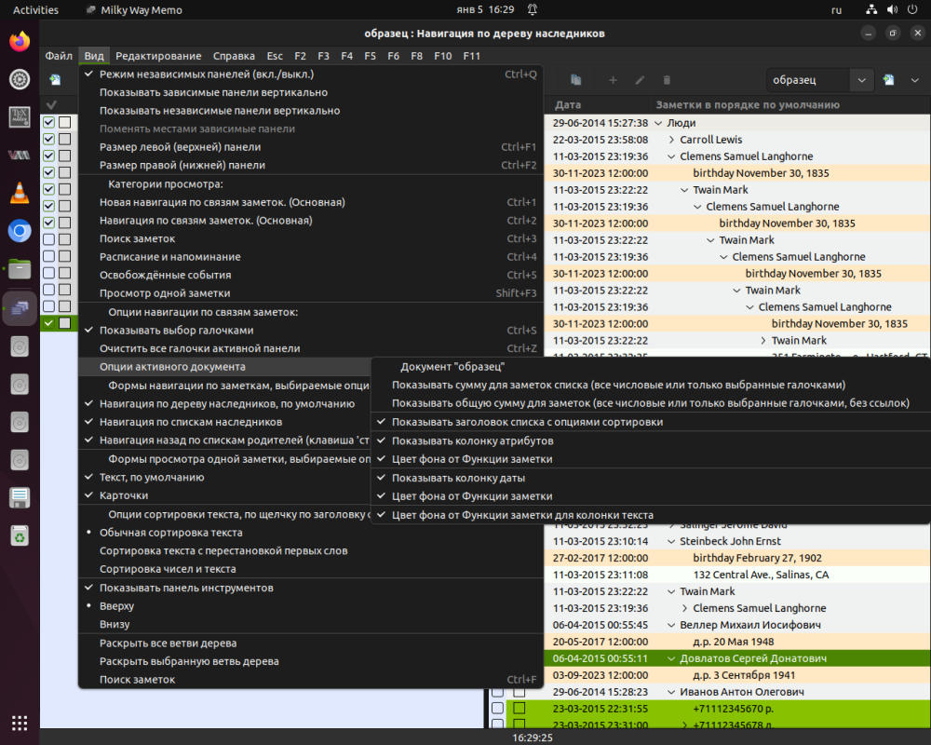Collapse the Люди tree node

pyautogui.click(x=658, y=123)
